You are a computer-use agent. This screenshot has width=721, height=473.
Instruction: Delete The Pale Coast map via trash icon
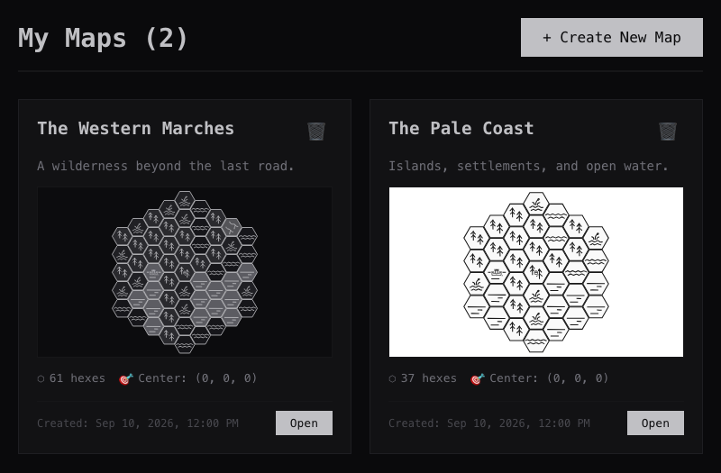pyautogui.click(x=668, y=131)
